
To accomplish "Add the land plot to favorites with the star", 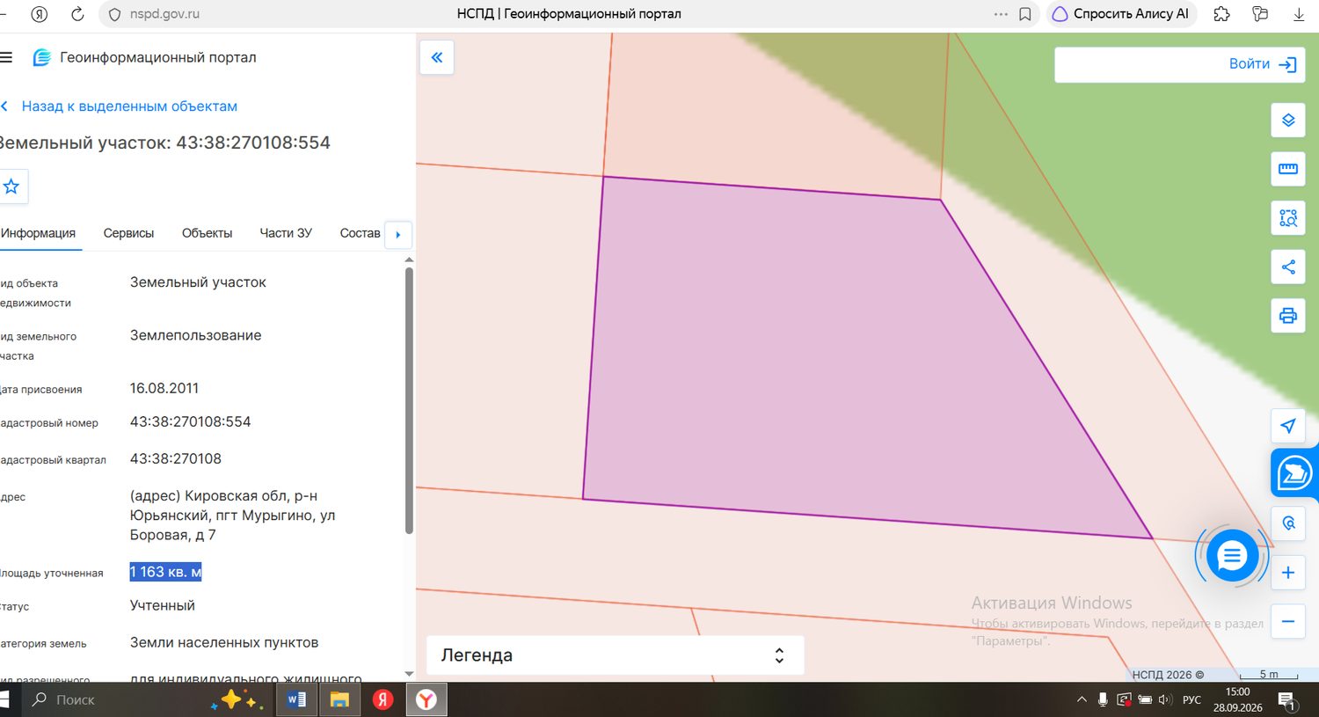I will point(11,187).
